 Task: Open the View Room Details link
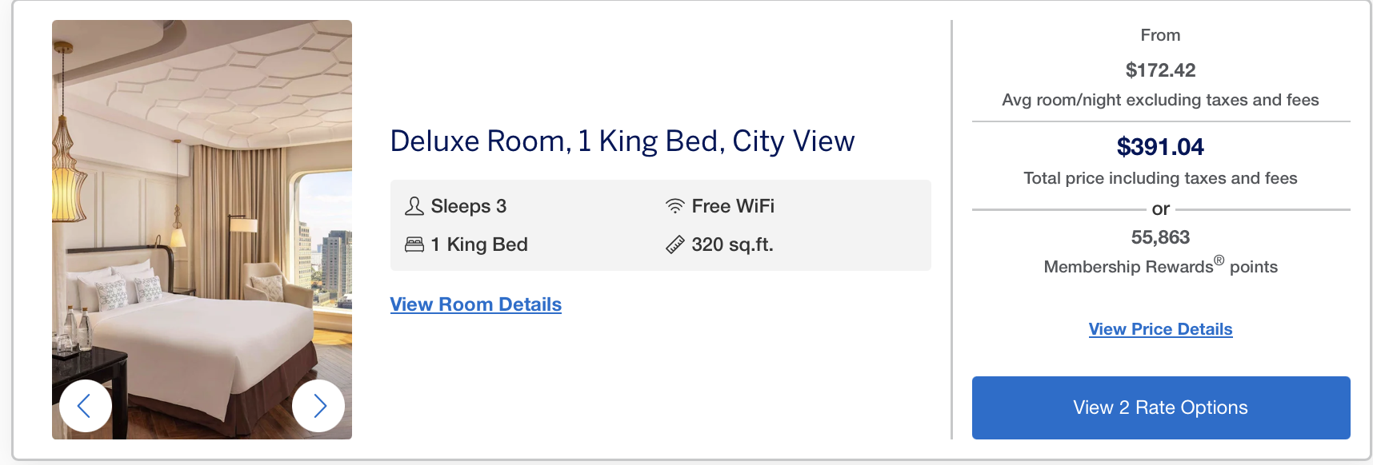pos(476,304)
